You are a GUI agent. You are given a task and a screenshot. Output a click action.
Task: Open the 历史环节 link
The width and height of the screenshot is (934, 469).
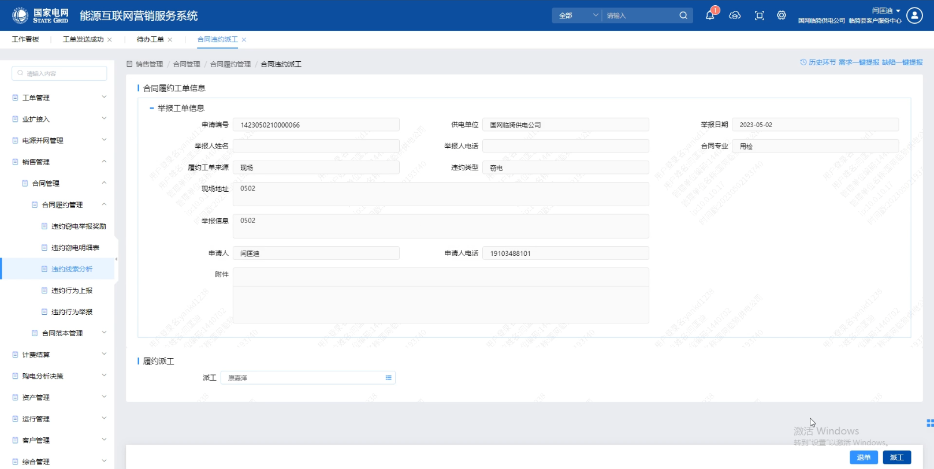818,62
